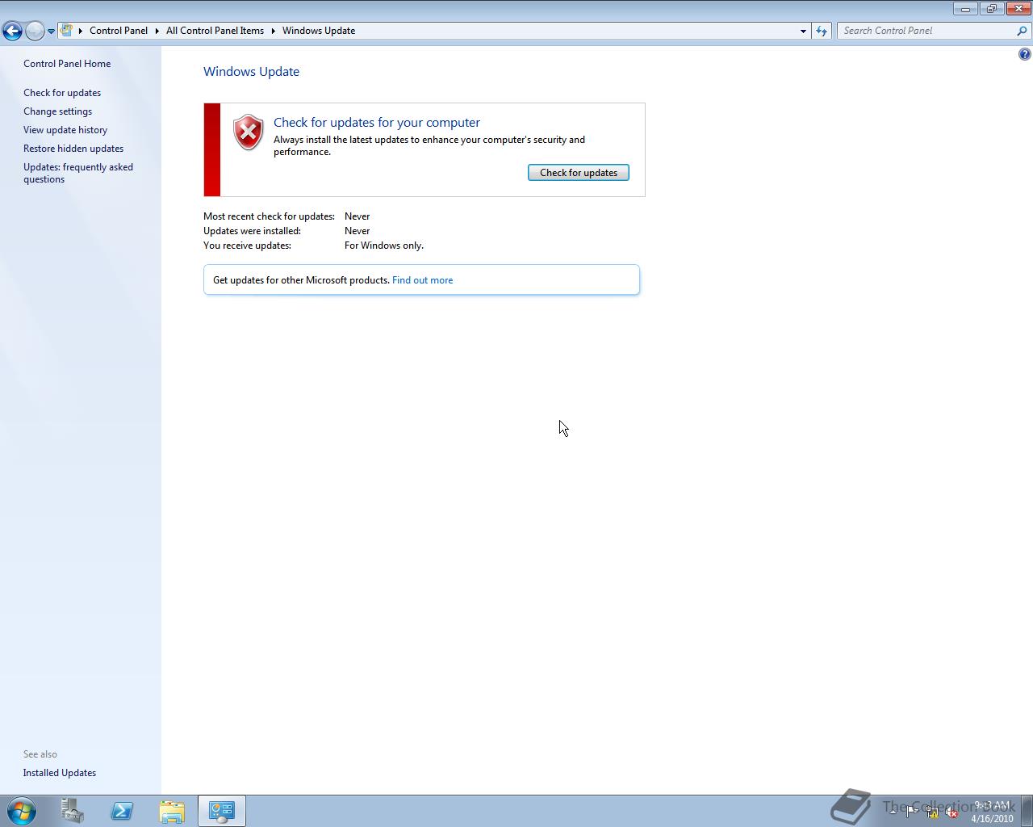
Task: Click Check for updates in the sidebar
Action: click(62, 93)
